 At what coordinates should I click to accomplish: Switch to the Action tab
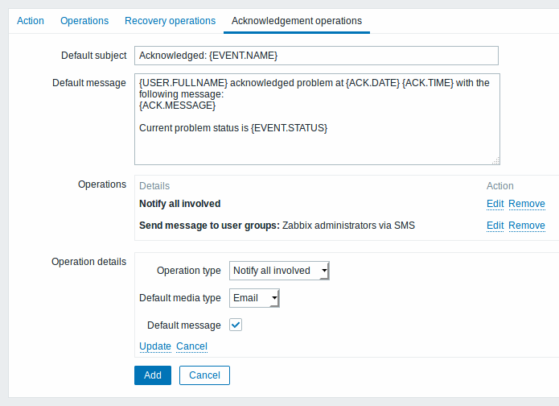click(31, 21)
